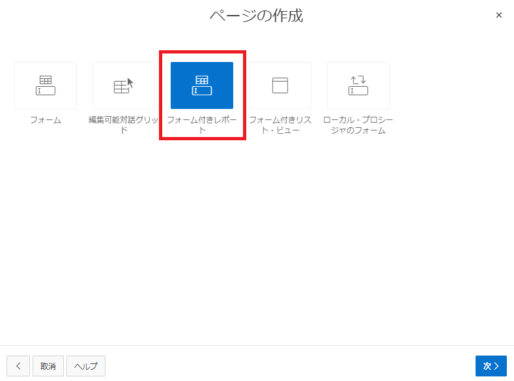Choose the 編集可能対話グリッド icon
The height and width of the screenshot is (381, 514).
[124, 85]
